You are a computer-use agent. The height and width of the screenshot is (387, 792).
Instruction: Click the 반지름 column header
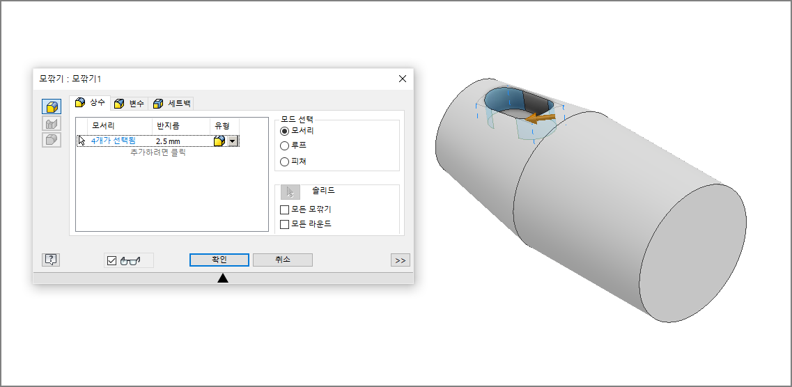point(181,126)
